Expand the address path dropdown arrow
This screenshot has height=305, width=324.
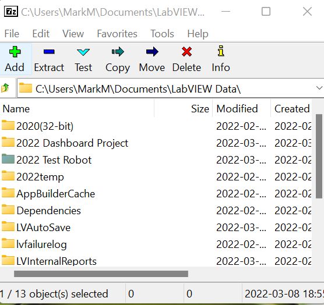(319, 88)
